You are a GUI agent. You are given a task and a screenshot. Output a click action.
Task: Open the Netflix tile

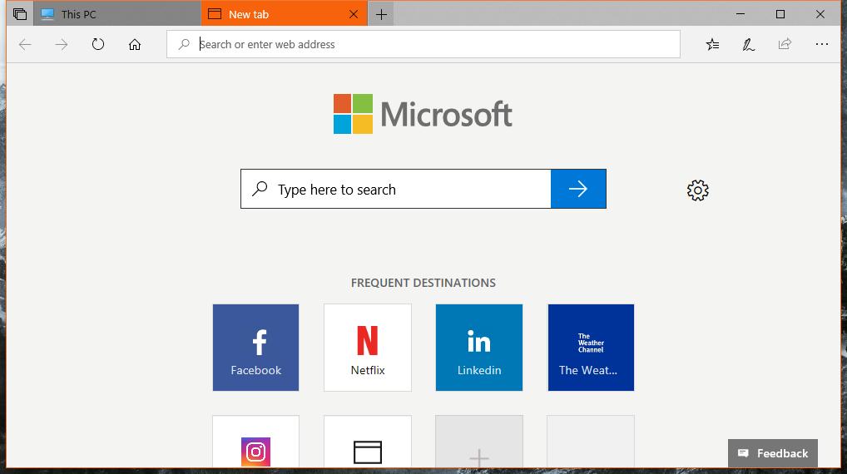pos(367,347)
